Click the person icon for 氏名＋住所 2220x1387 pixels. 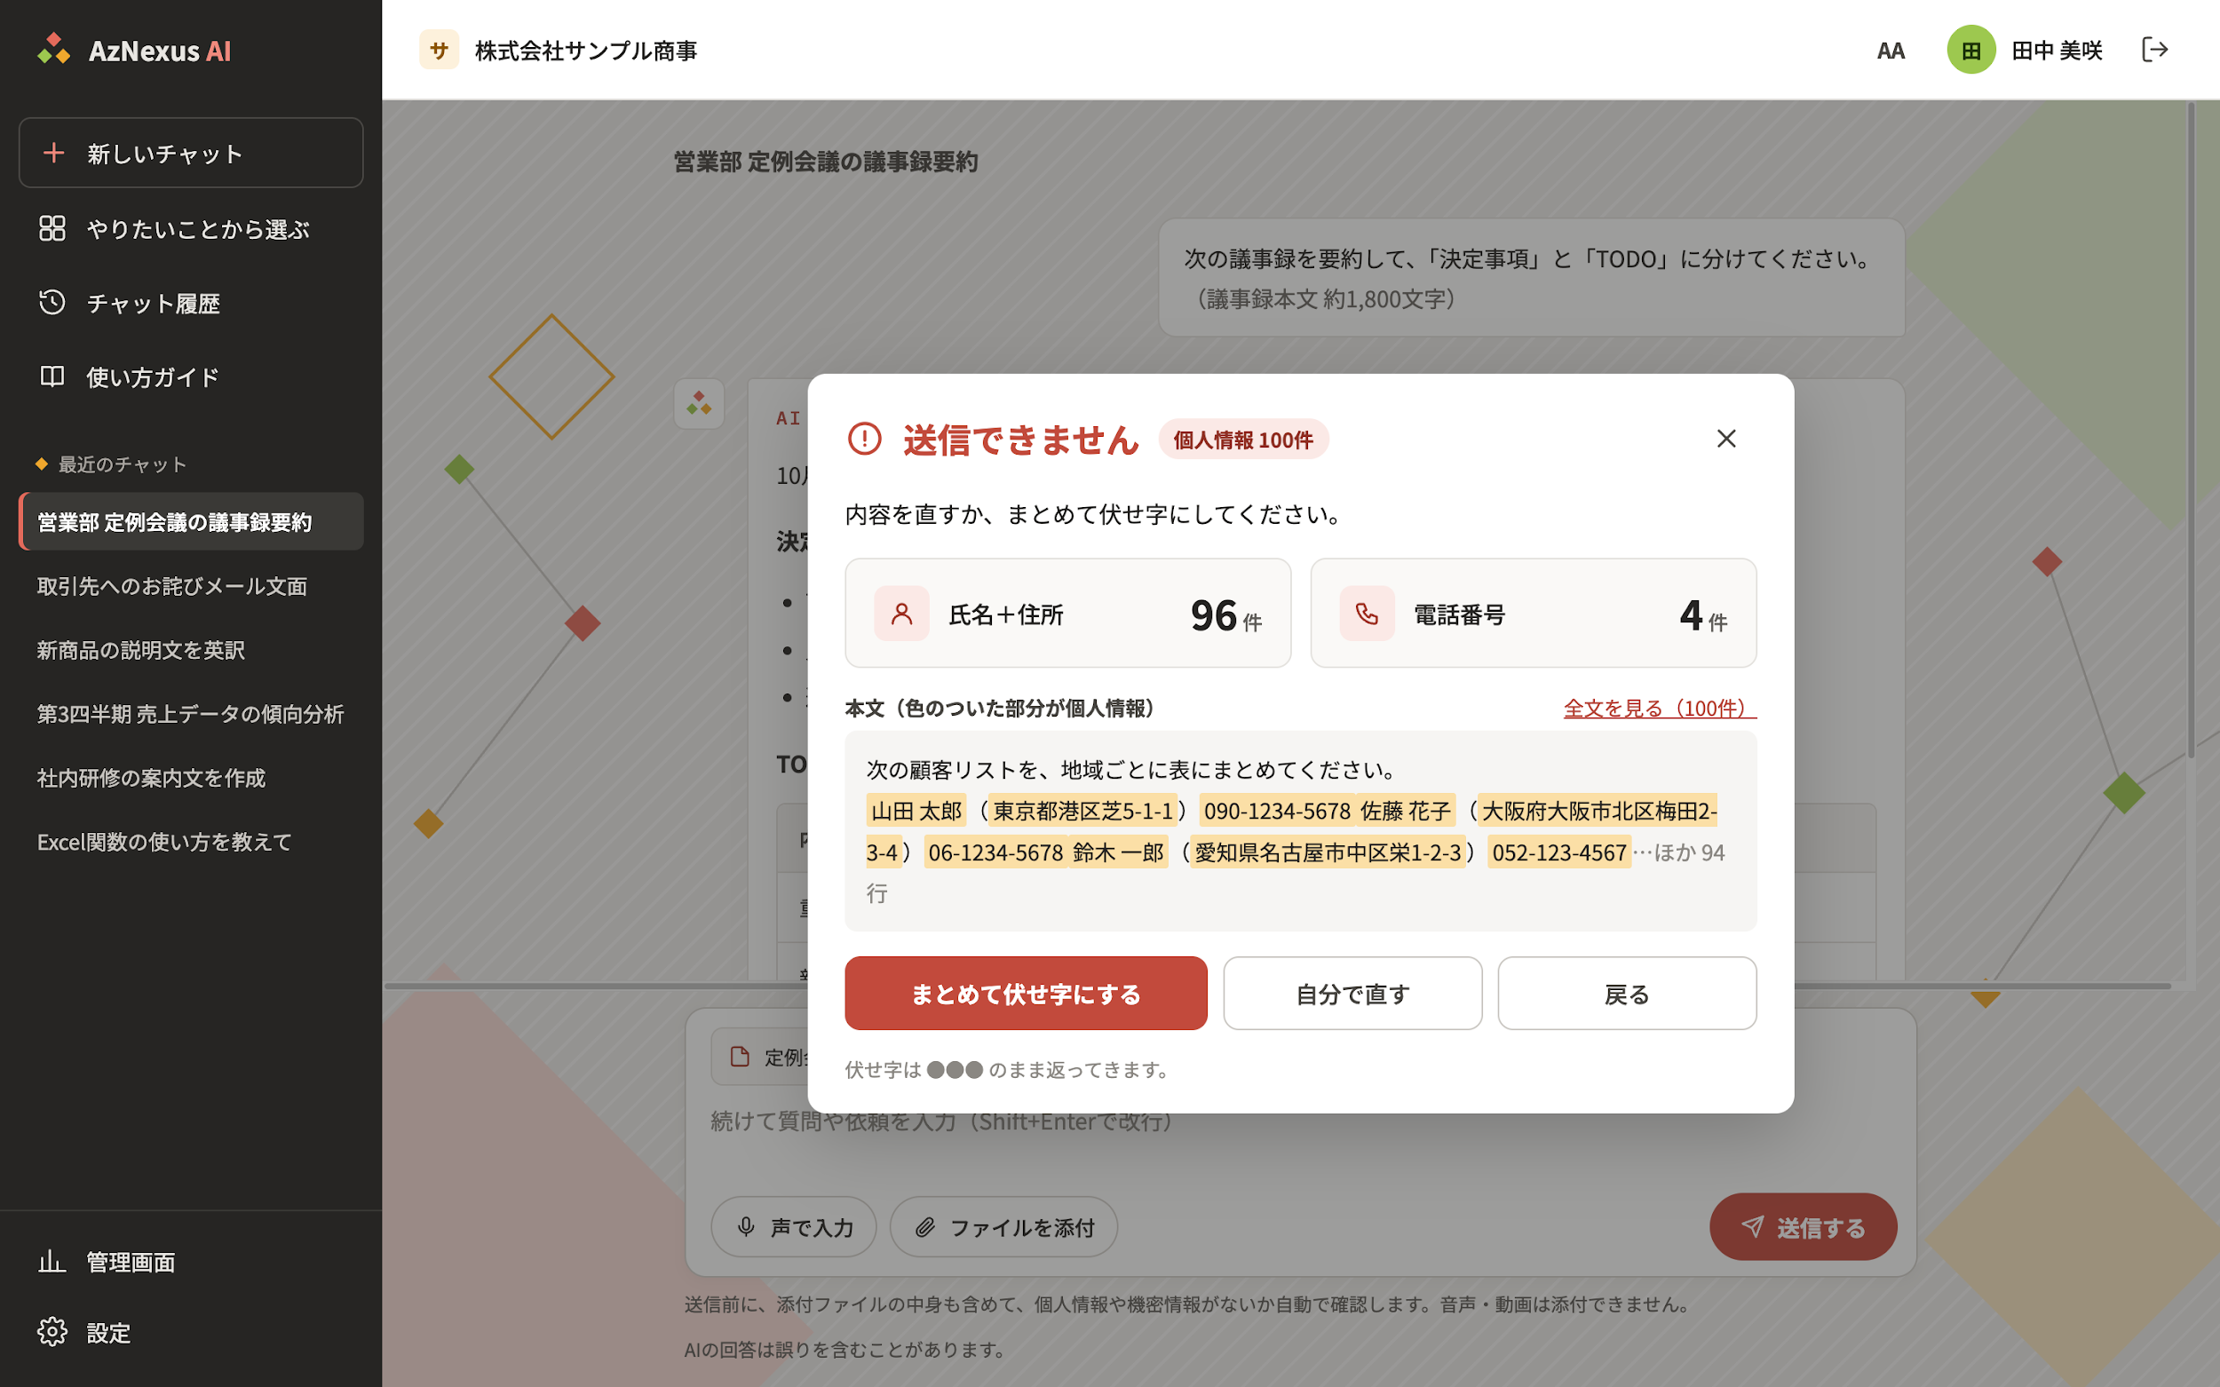[900, 613]
